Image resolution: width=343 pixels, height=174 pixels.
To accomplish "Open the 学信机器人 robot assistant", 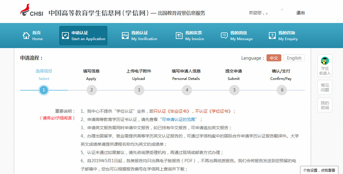I will click(x=325, y=66).
